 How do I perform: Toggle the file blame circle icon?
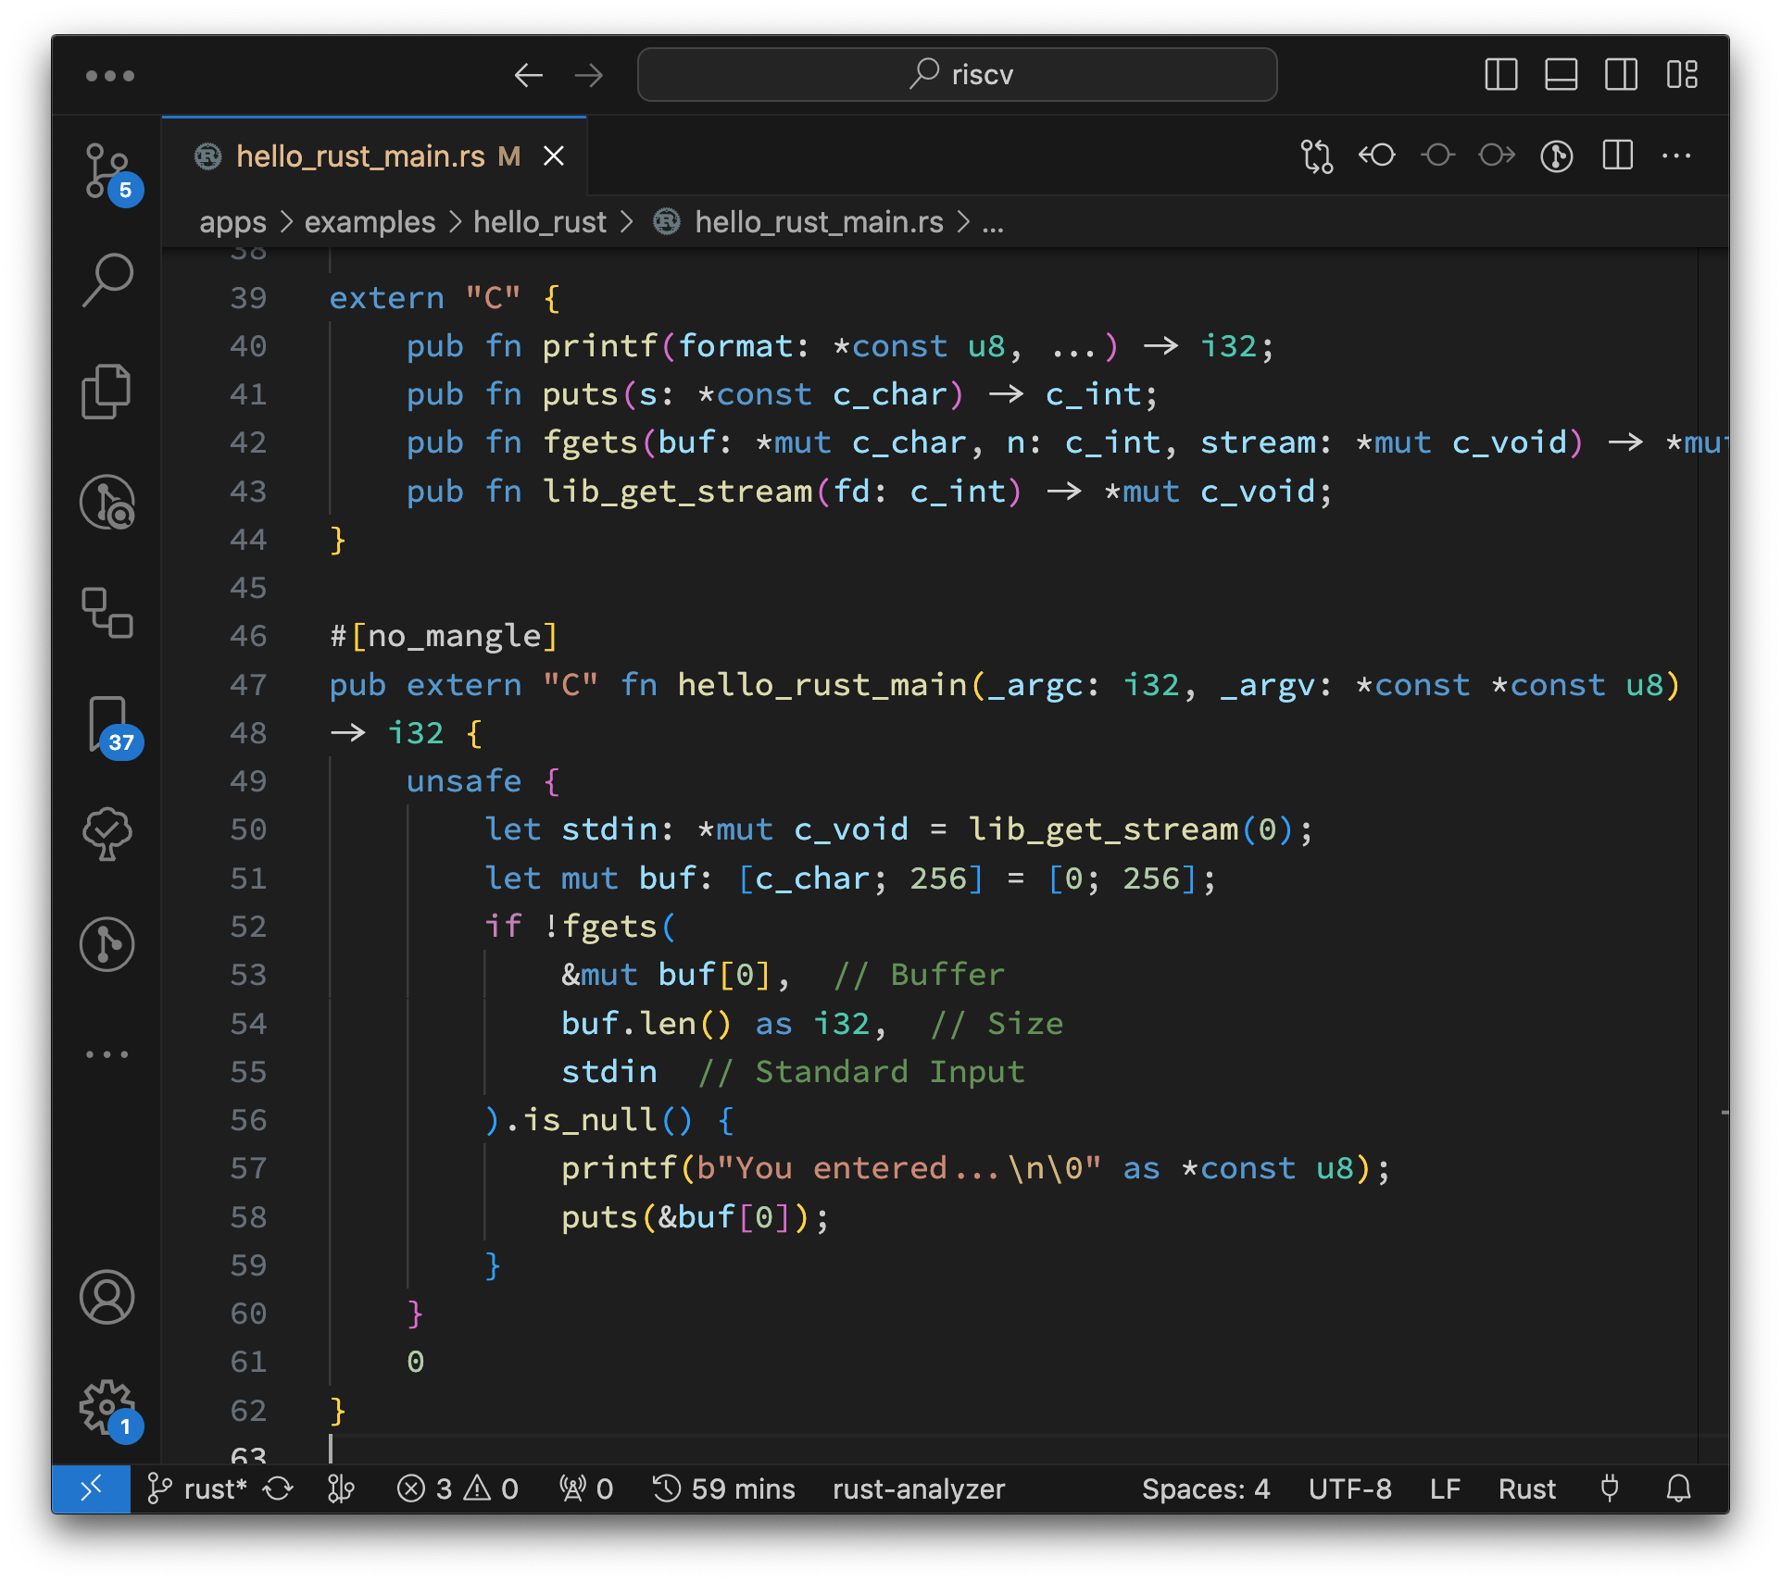[1437, 156]
